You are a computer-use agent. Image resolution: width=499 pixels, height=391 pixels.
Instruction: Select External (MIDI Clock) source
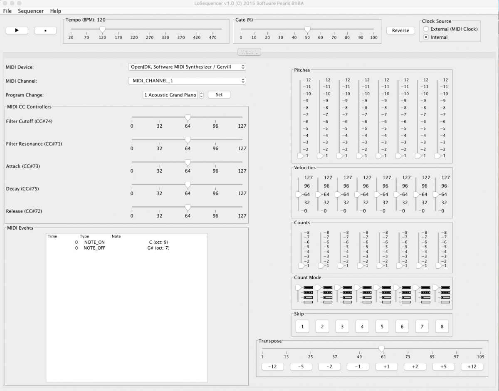450,29
